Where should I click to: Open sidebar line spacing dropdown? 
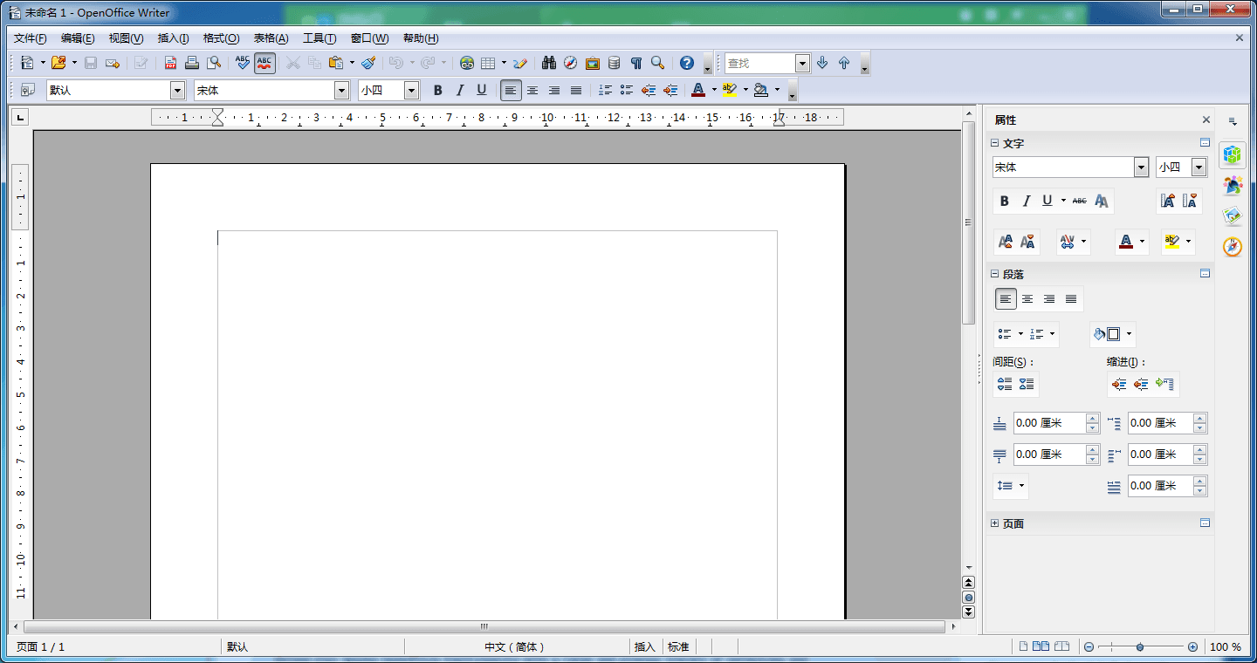coord(1011,486)
